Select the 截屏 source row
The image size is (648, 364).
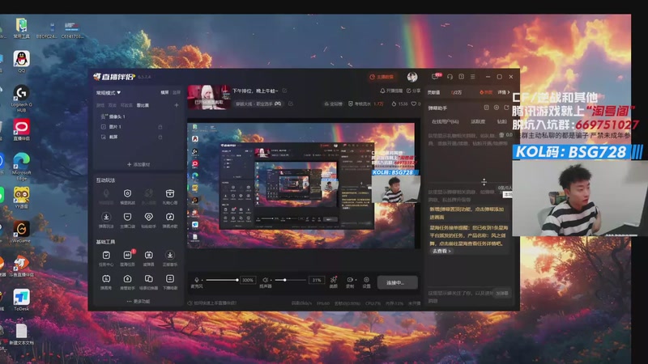tap(139, 137)
